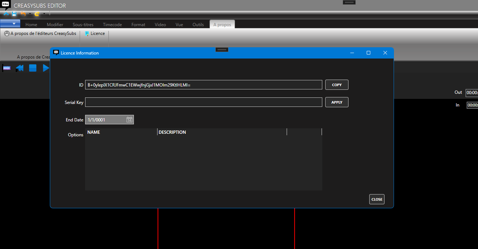478x249 pixels.
Task: Click the Serial Key label
Action: (x=74, y=103)
